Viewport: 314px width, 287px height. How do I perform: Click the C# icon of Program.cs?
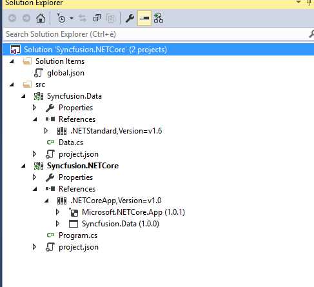point(50,235)
